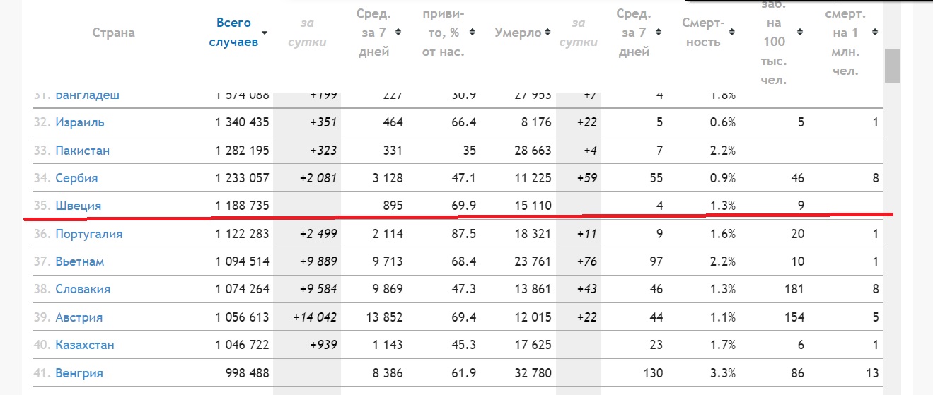
Task: Open Венгрия country link
Action: coord(79,373)
